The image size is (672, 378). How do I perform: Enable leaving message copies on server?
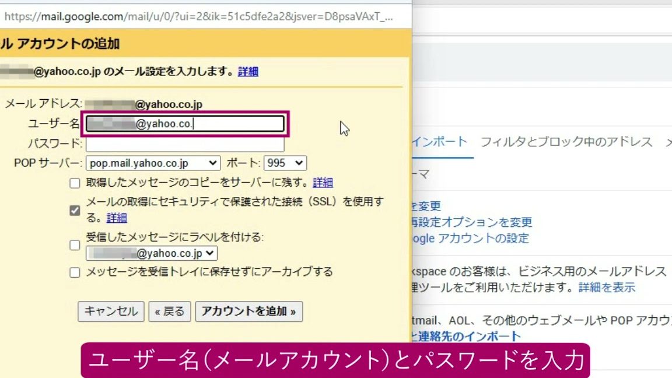tap(75, 183)
